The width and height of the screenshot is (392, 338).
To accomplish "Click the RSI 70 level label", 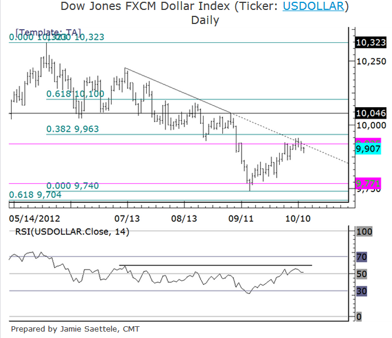I will click(362, 257).
